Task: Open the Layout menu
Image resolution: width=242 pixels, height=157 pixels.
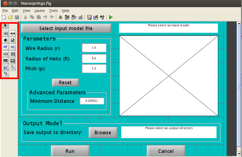Action: coord(39,11)
